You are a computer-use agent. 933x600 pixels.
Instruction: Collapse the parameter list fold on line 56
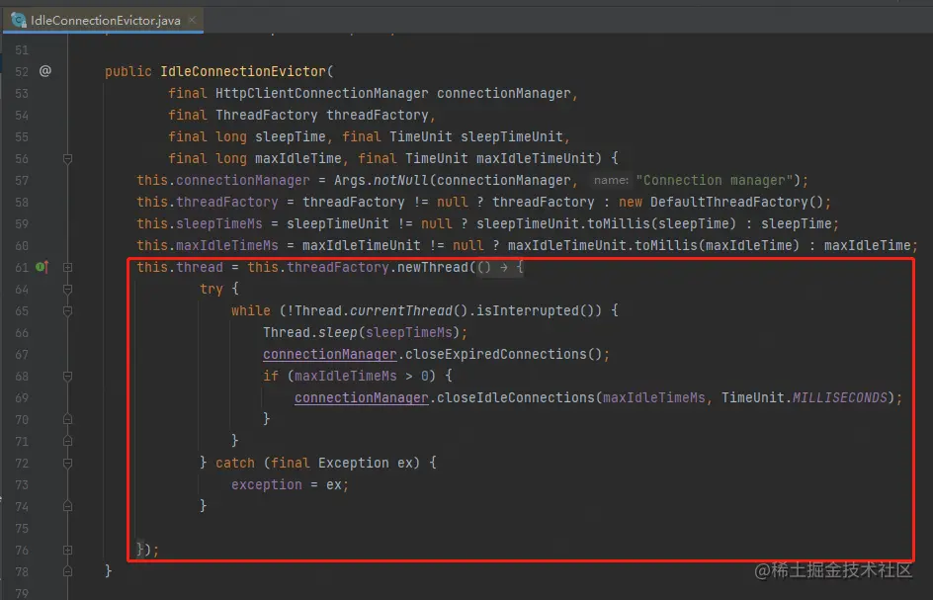[x=68, y=158]
